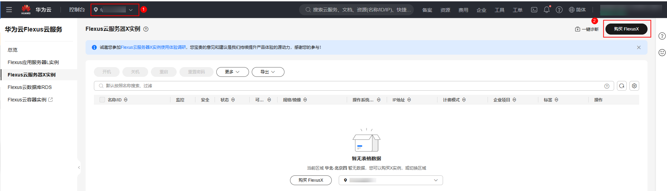Click the 操作 column header

tap(598, 100)
